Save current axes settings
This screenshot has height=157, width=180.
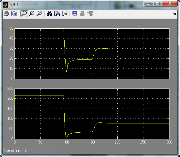tap(57, 13)
